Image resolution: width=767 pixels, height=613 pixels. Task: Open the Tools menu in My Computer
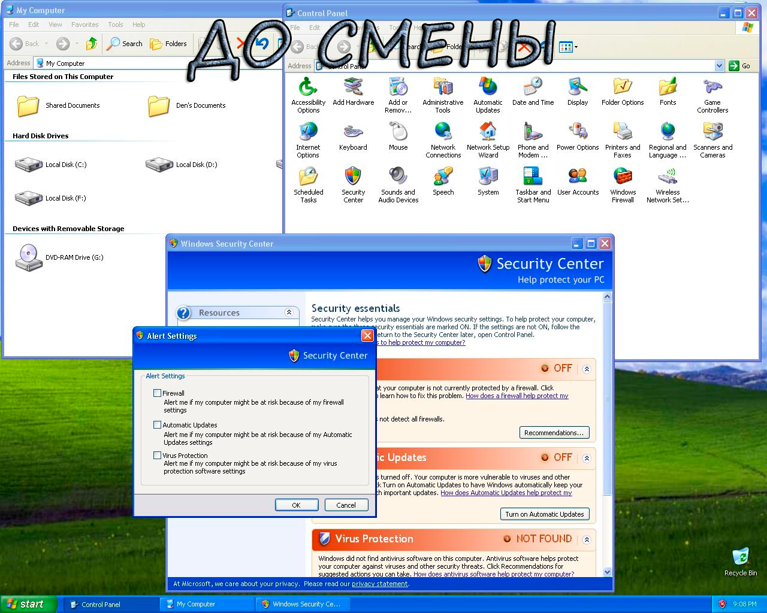point(116,25)
